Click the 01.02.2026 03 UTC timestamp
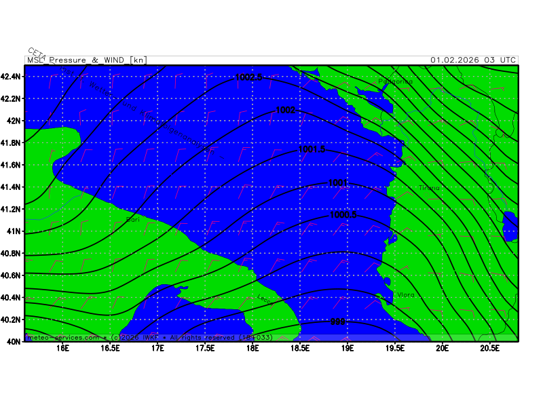Viewport: 543px width, 407px height. [x=472, y=60]
